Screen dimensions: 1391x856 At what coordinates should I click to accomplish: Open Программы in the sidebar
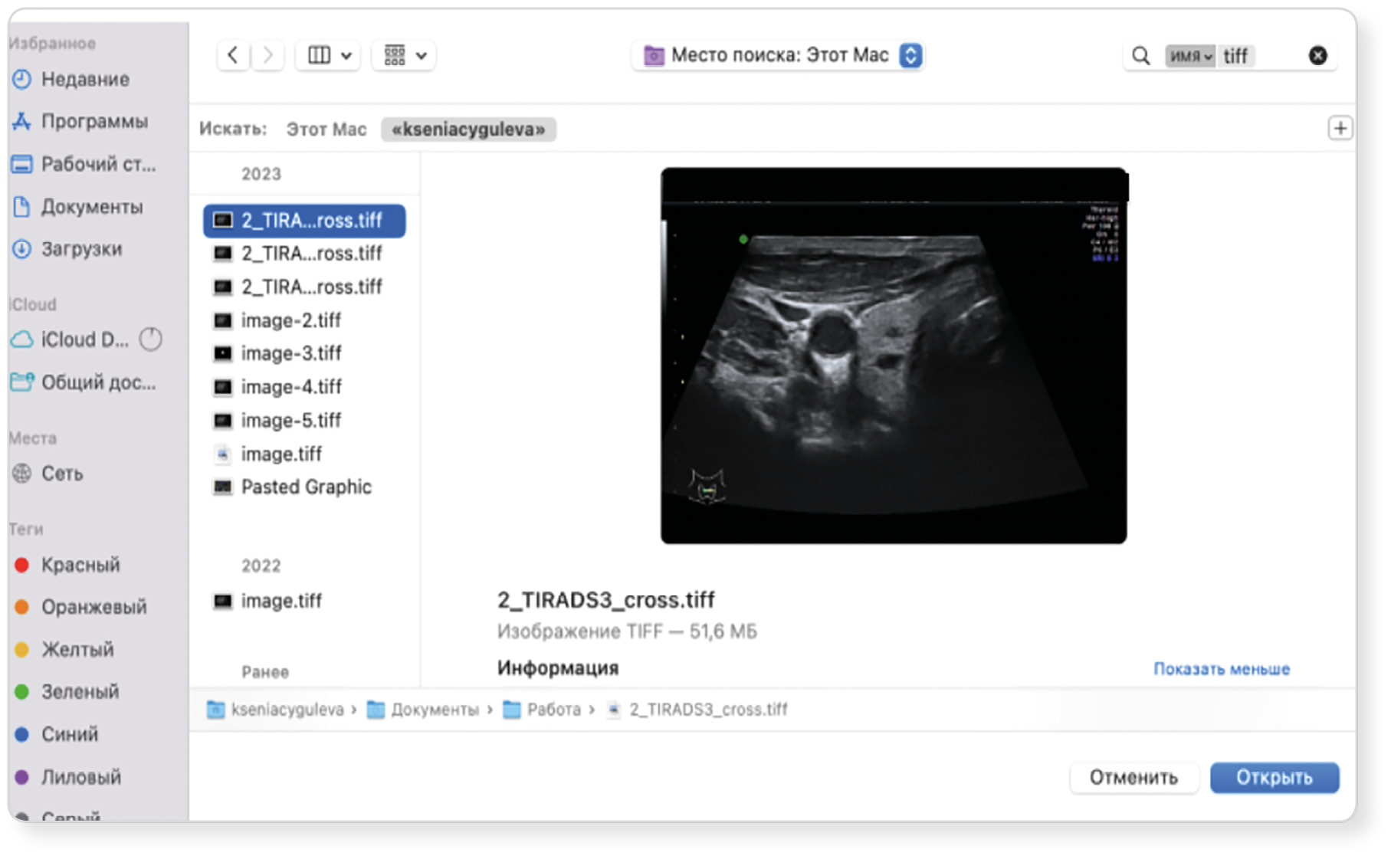(93, 121)
